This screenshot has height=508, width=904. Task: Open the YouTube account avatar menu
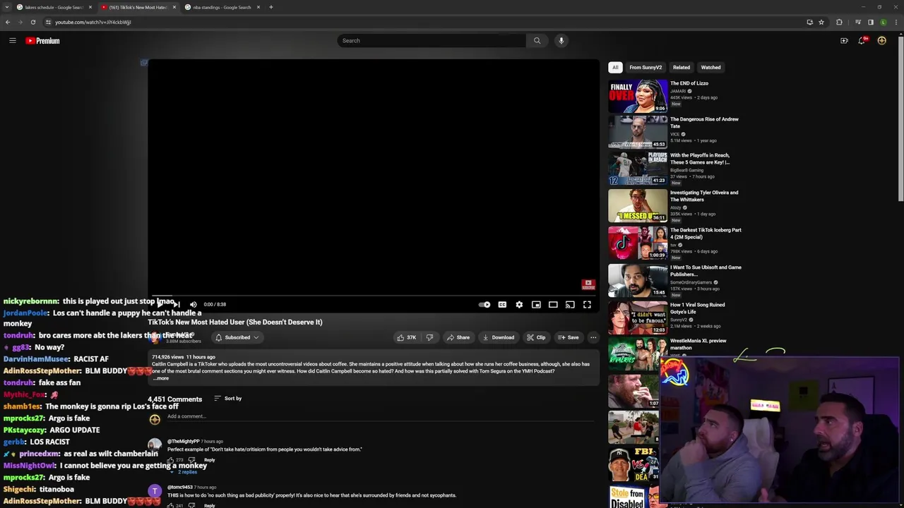pyautogui.click(x=881, y=41)
